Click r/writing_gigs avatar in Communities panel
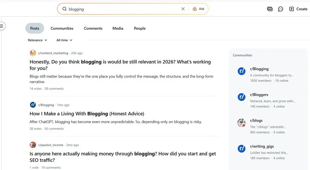310x170 pixels. [242, 149]
